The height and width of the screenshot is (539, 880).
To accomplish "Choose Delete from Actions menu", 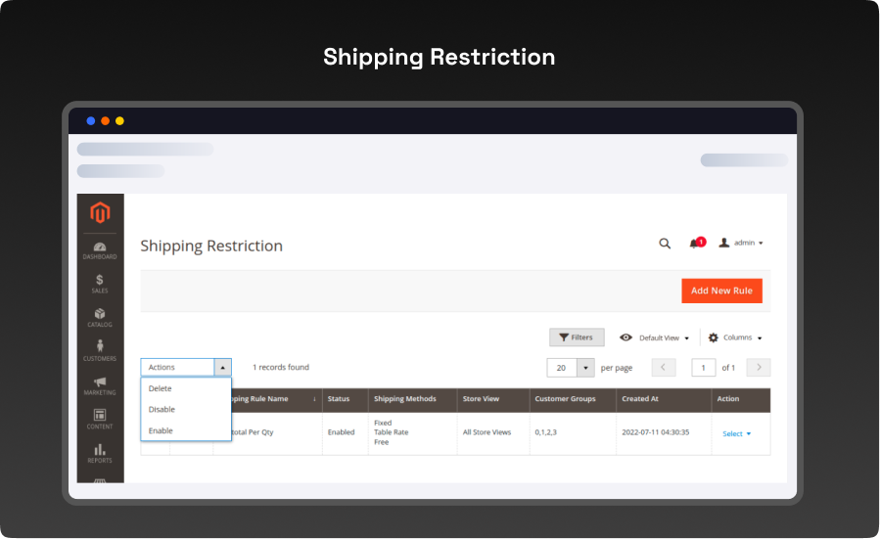I will point(161,389).
